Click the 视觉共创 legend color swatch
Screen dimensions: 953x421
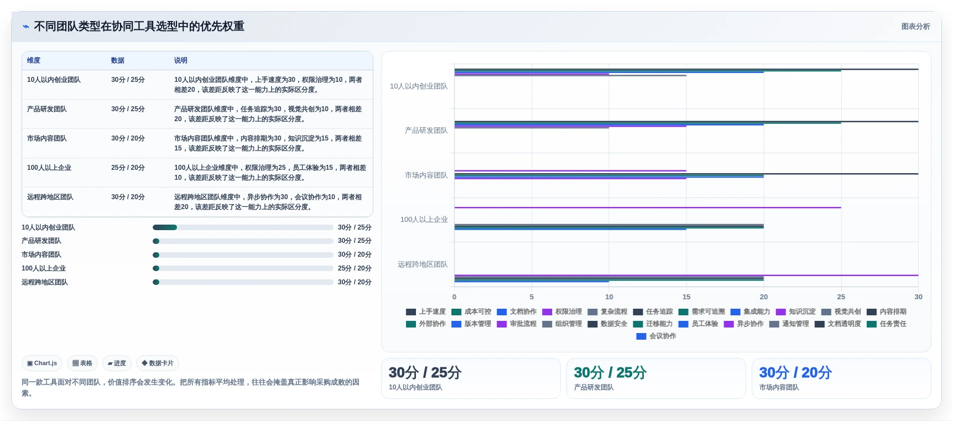click(826, 312)
